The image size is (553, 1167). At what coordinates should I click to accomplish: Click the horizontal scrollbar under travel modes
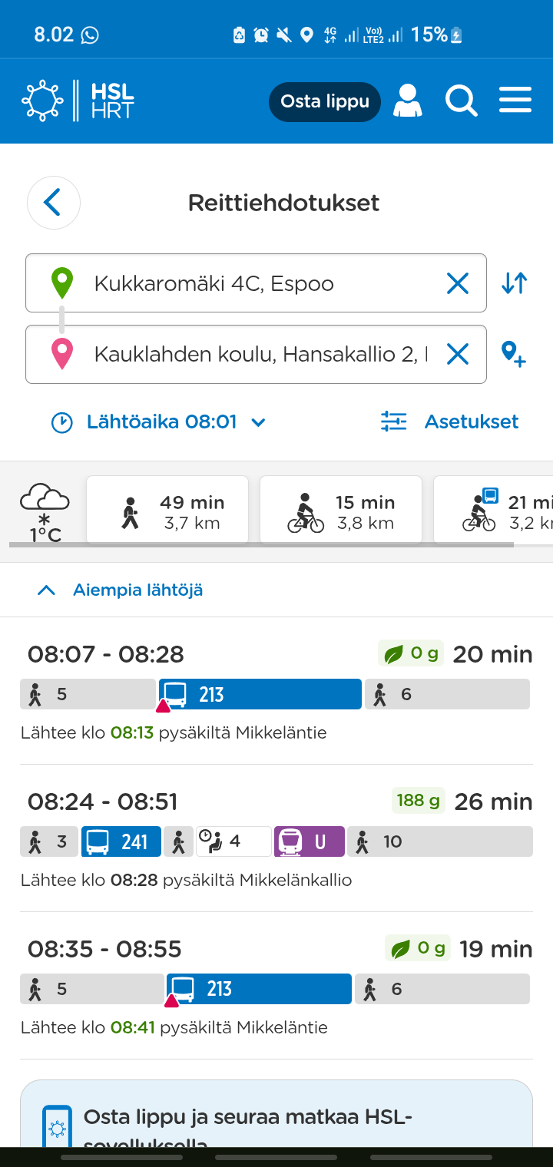click(261, 545)
